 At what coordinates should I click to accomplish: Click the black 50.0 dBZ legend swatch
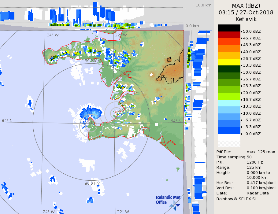229,28
